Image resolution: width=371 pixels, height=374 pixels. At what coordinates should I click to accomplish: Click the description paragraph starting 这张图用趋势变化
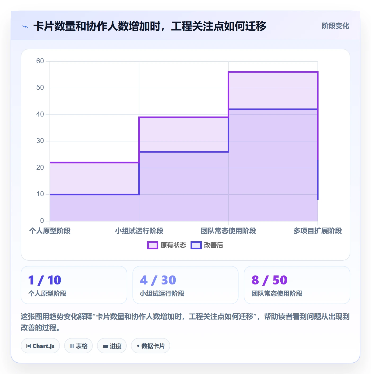[185, 322]
